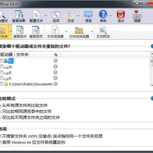Check the D: drive checkbox
This screenshot has width=153, height=153.
tap(2, 67)
